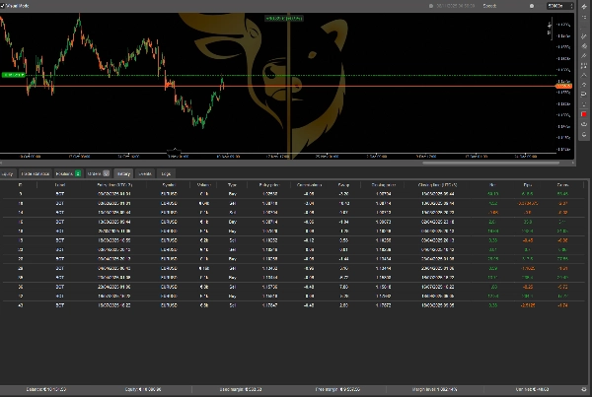
Task: Click the icon just below the red swatch
Action: coord(584,124)
